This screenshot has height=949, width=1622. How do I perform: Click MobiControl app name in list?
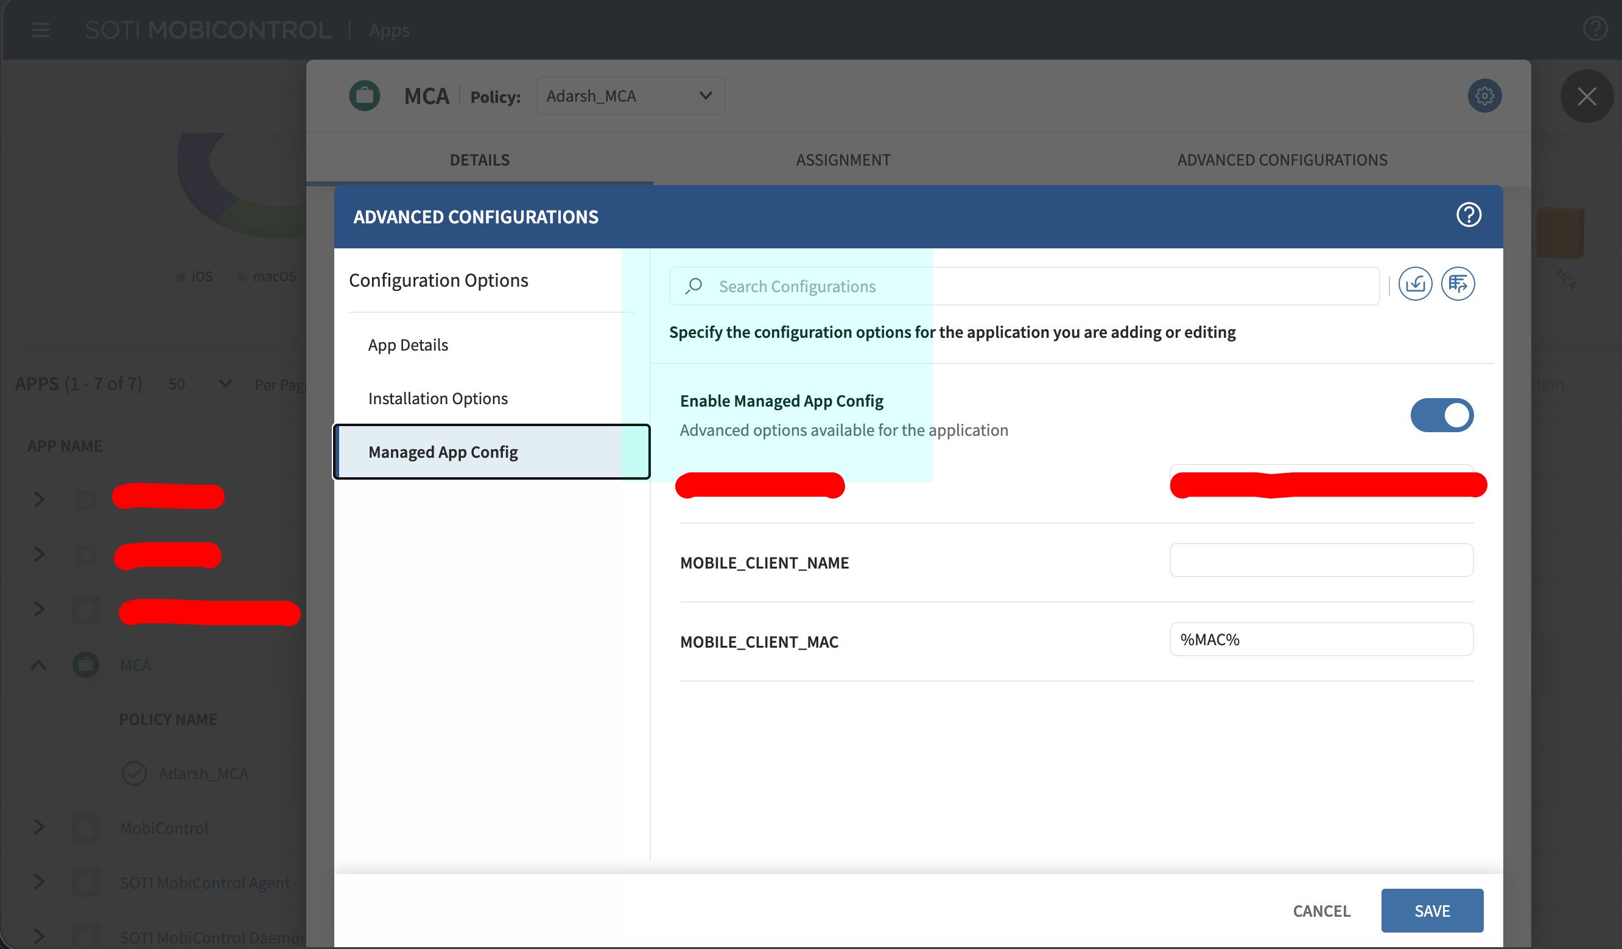[164, 828]
